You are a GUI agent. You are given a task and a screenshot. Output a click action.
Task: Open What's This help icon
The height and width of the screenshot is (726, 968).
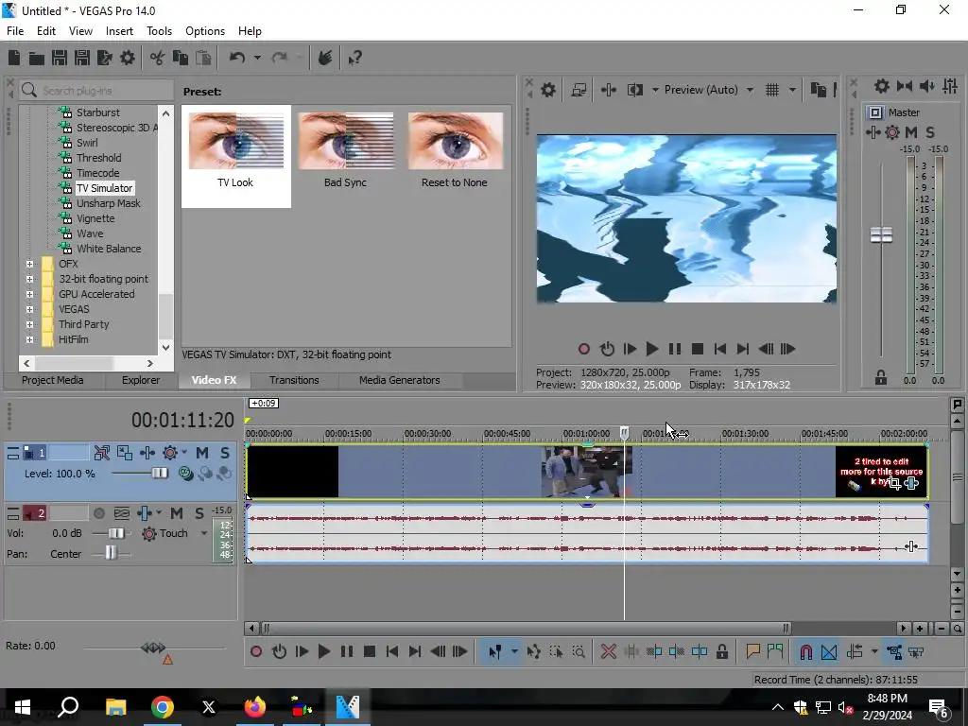[355, 58]
